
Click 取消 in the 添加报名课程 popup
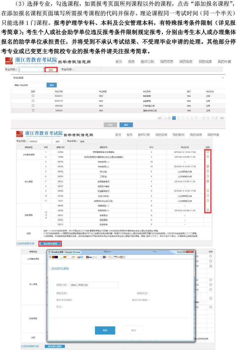click(x=133, y=330)
